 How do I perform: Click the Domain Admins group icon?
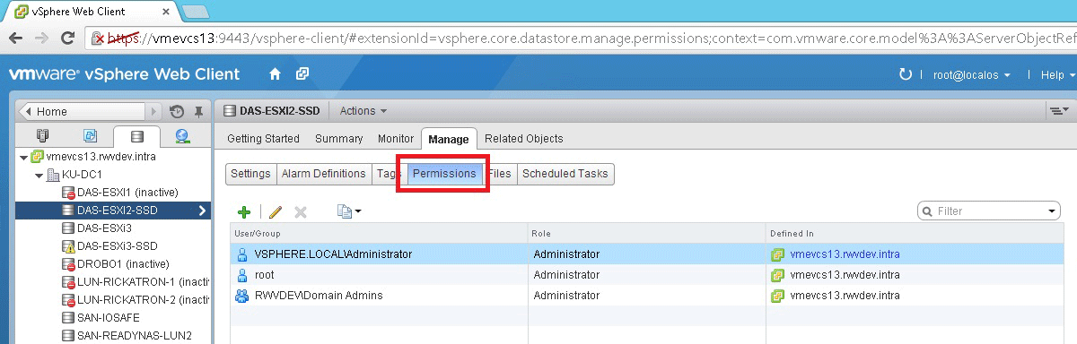coord(241,295)
